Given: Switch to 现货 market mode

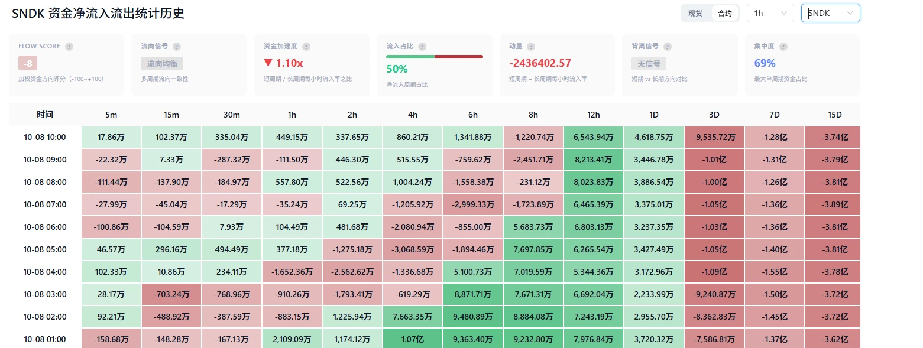Looking at the screenshot, I should point(695,13).
